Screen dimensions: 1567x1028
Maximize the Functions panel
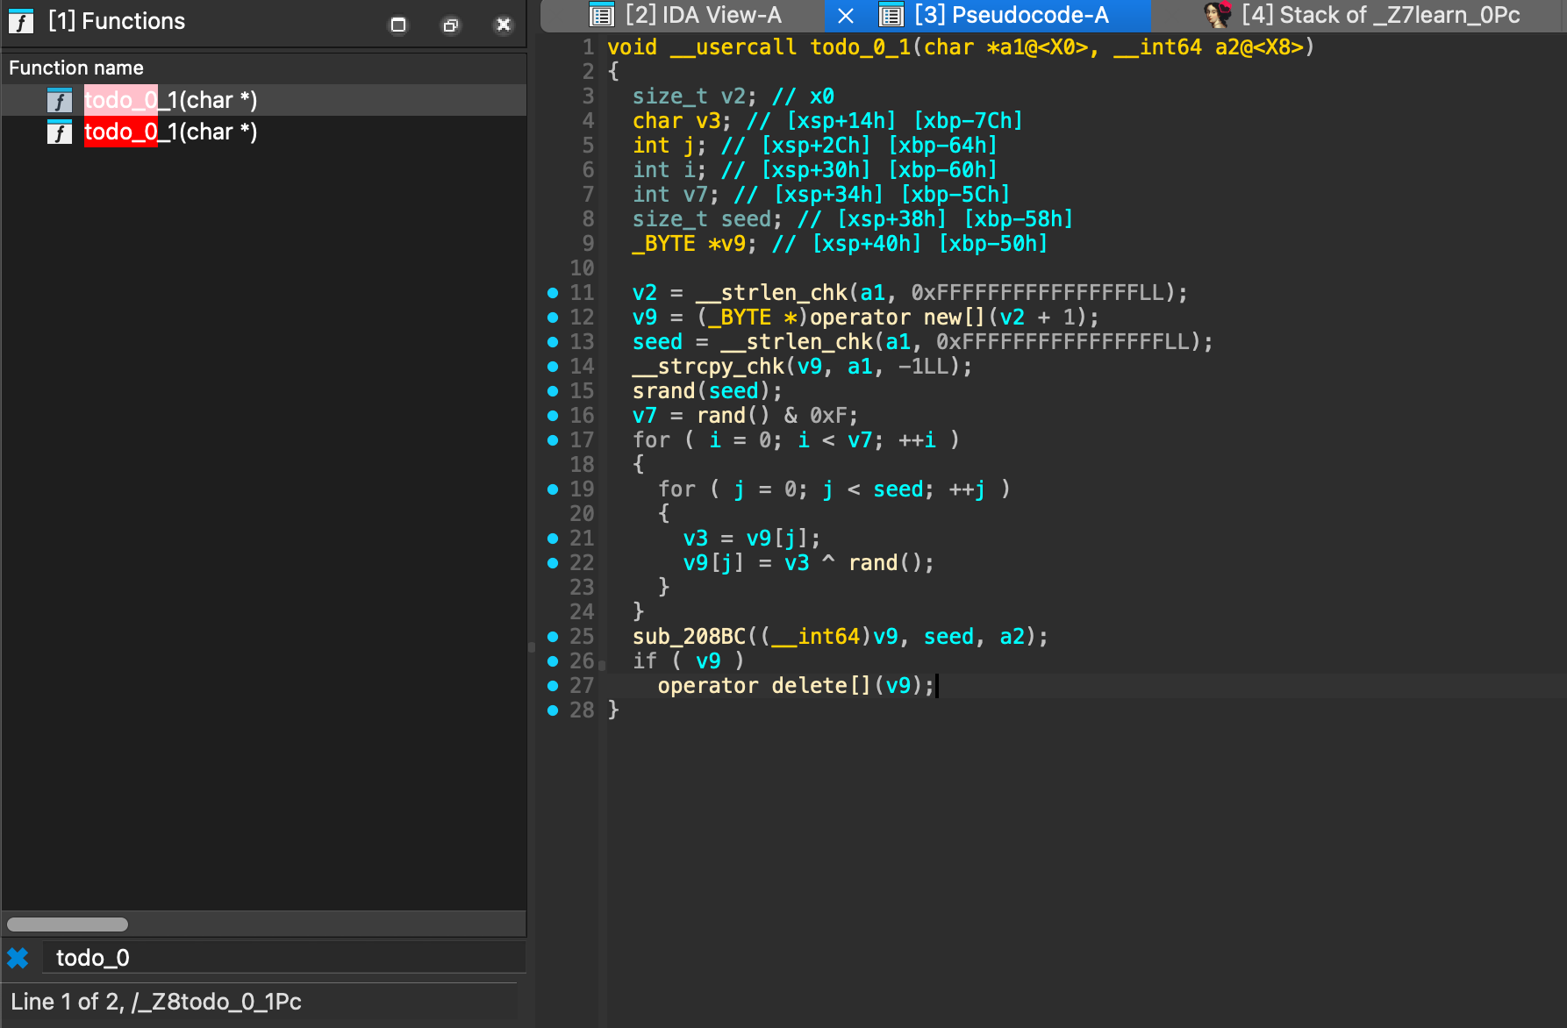click(398, 25)
